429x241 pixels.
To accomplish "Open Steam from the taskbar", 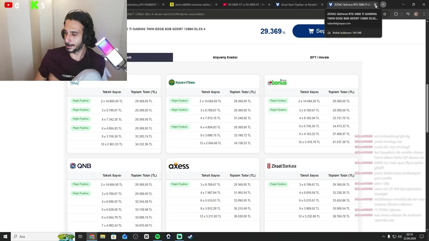I will click(x=190, y=237).
